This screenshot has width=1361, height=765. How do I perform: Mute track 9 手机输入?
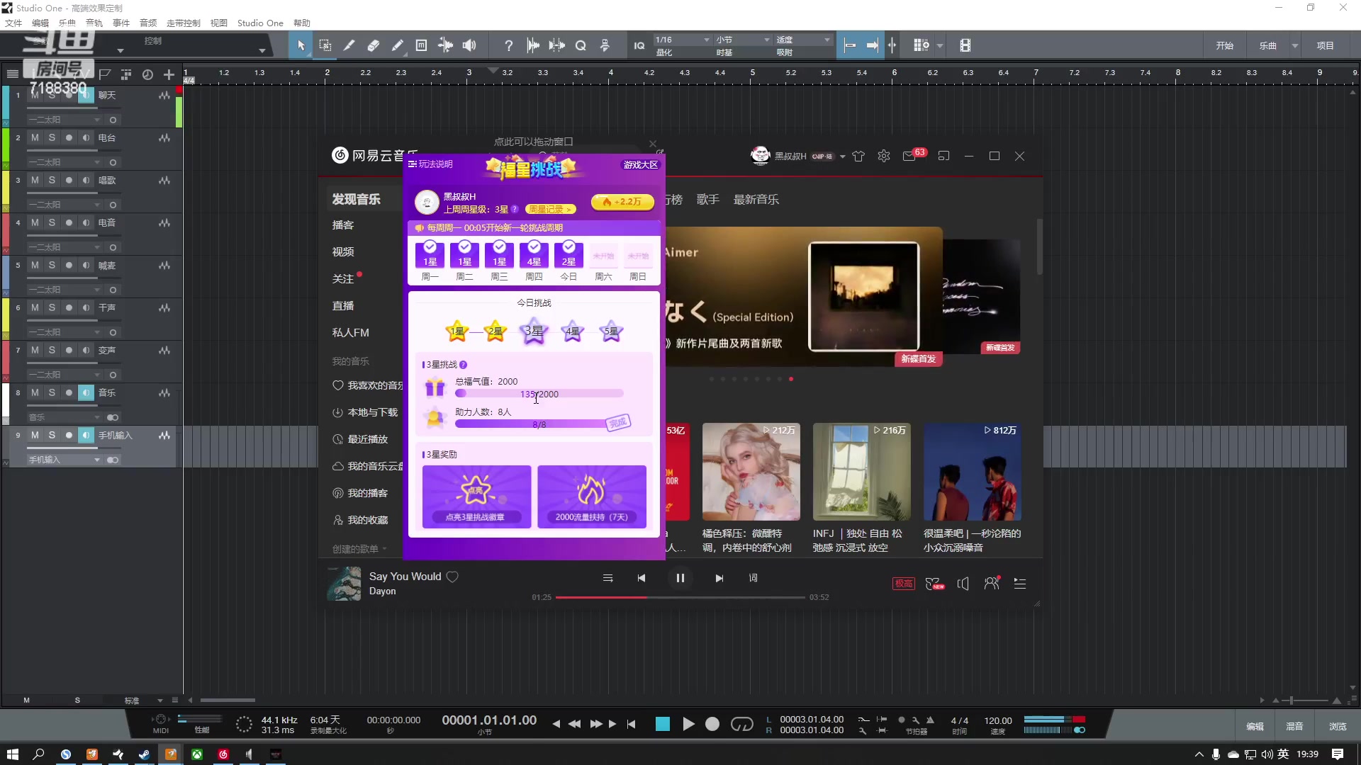pos(35,435)
